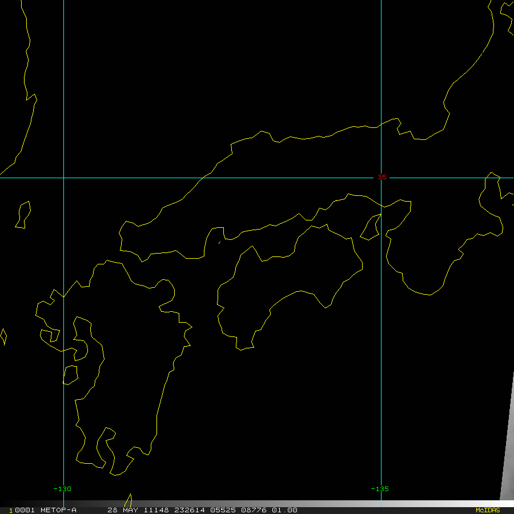
Task: Click the green -135 longitude label
Action: point(380,489)
